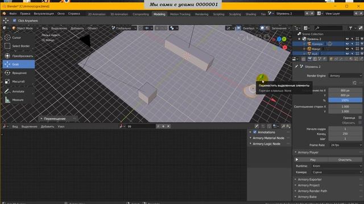Click the Очистить button
This screenshot has height=204, width=364.
[345, 160]
